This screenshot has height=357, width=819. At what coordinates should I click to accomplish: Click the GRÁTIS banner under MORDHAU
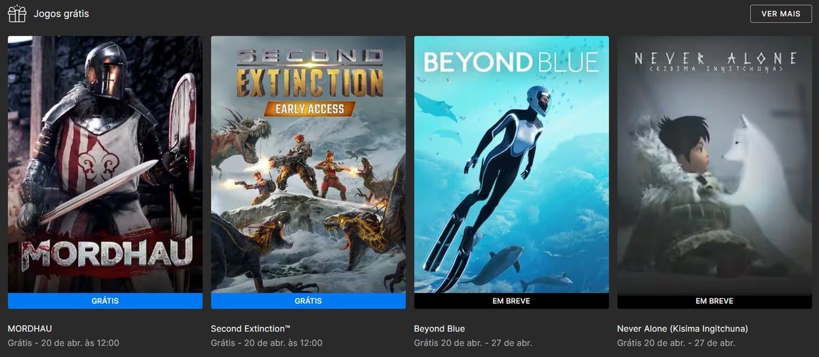105,301
